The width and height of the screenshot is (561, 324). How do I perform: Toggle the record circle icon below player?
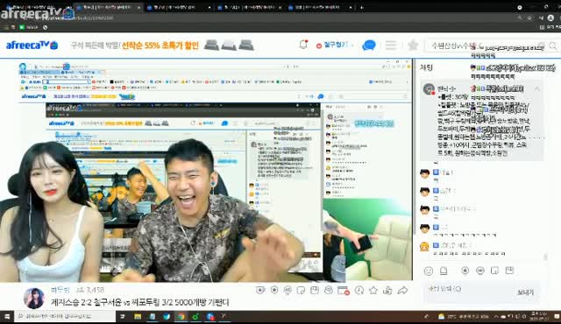click(274, 290)
